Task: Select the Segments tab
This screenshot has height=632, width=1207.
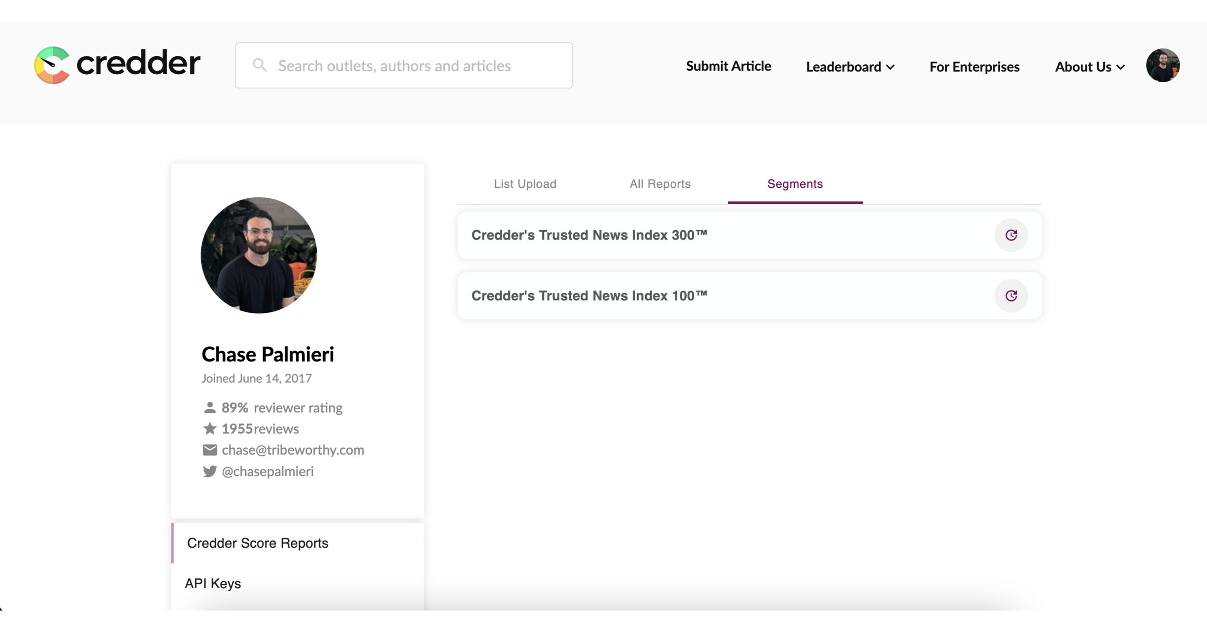Action: click(795, 184)
